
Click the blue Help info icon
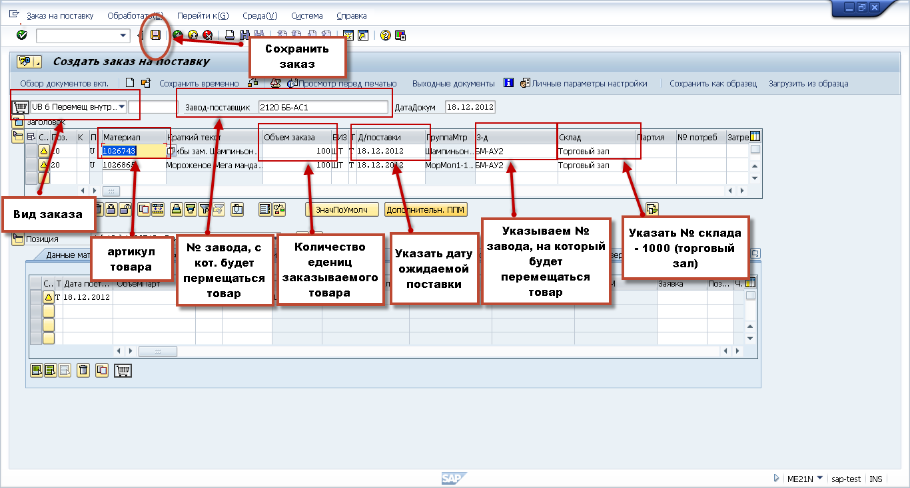click(509, 83)
